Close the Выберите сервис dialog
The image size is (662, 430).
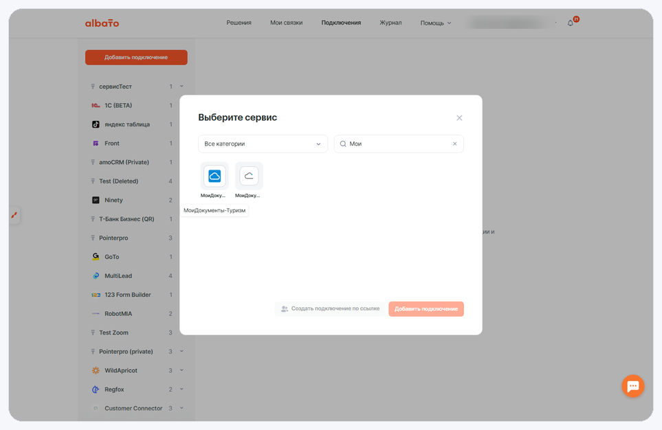[x=459, y=117]
